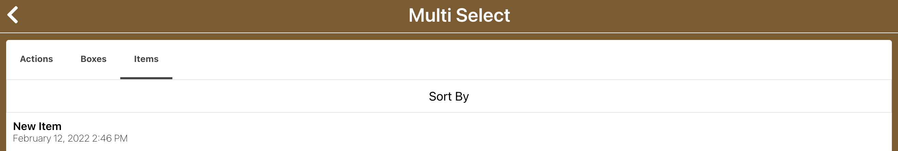The image size is (898, 151).
Task: Tap the New Item title text
Action: pos(37,126)
